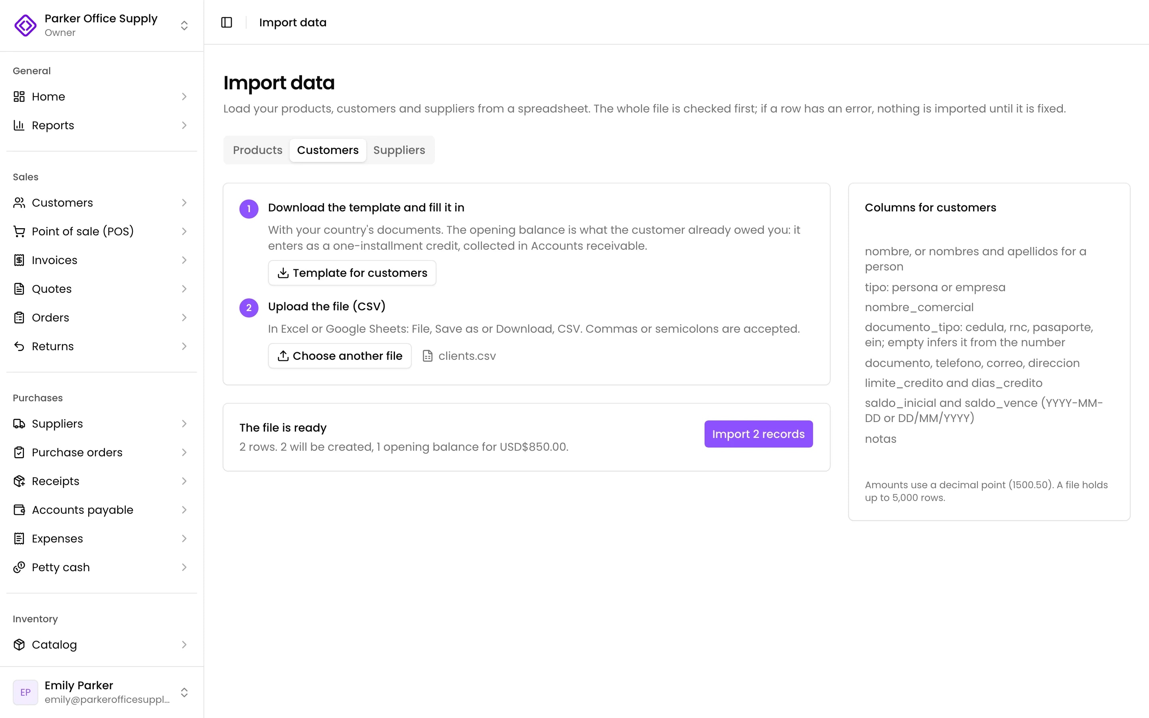
Task: Toggle the sidebar panel icon
Action: point(227,22)
